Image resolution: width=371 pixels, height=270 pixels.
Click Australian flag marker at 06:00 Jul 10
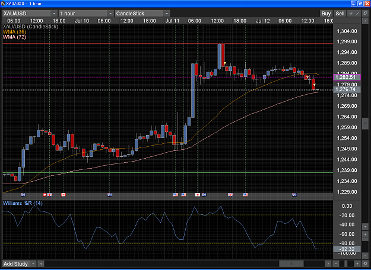tap(109, 195)
